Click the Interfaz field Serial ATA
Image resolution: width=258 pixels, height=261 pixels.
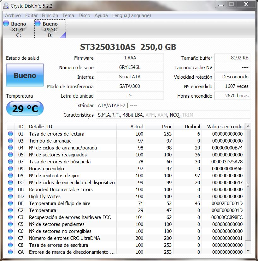coord(130,77)
